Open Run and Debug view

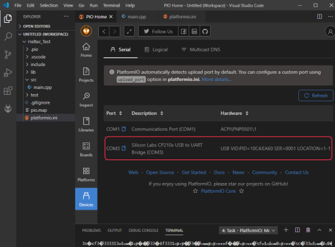(8, 73)
